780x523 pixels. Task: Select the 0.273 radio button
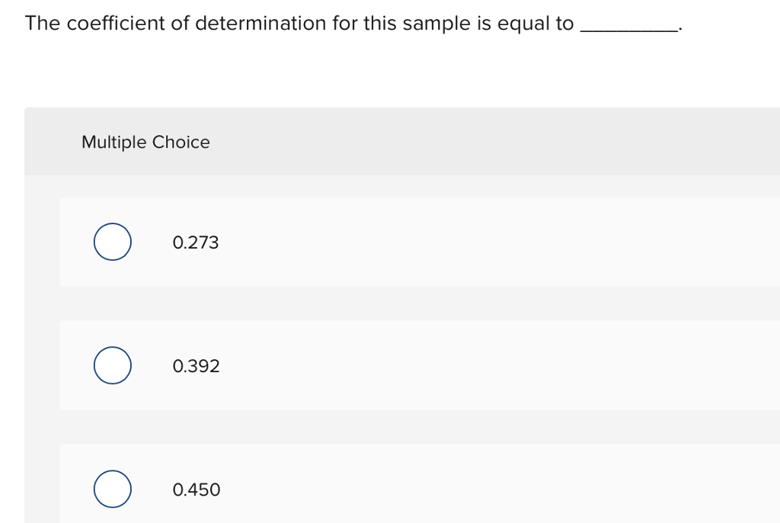pos(113,242)
